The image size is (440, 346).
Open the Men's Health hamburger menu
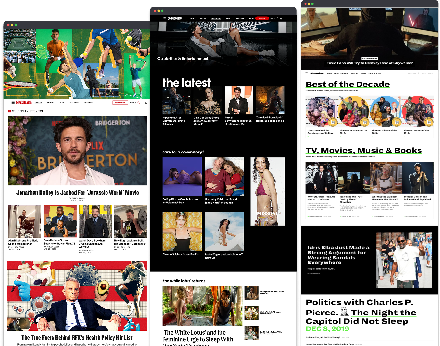tap(13, 102)
